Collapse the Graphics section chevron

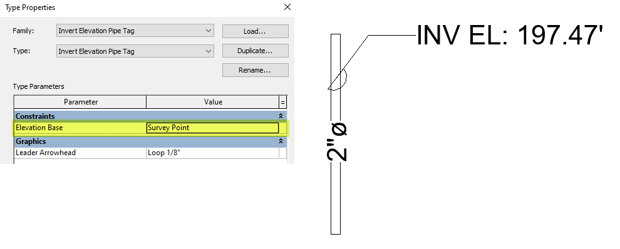(281, 141)
